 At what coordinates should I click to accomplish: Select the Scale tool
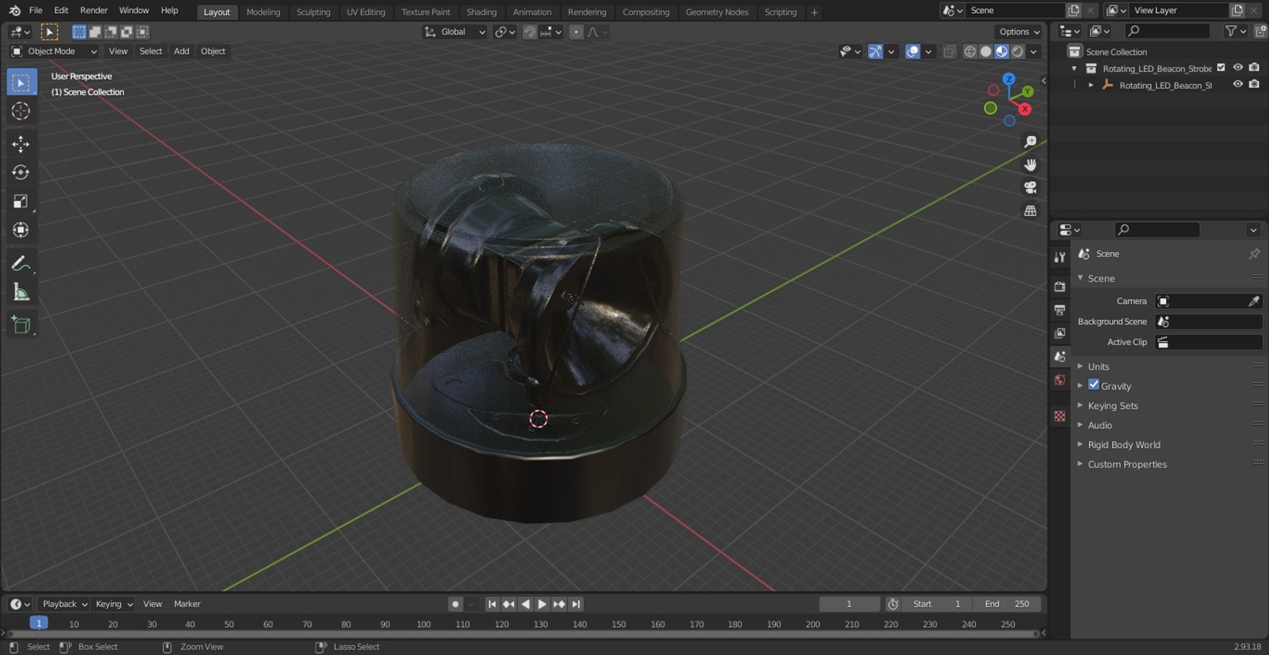(21, 202)
